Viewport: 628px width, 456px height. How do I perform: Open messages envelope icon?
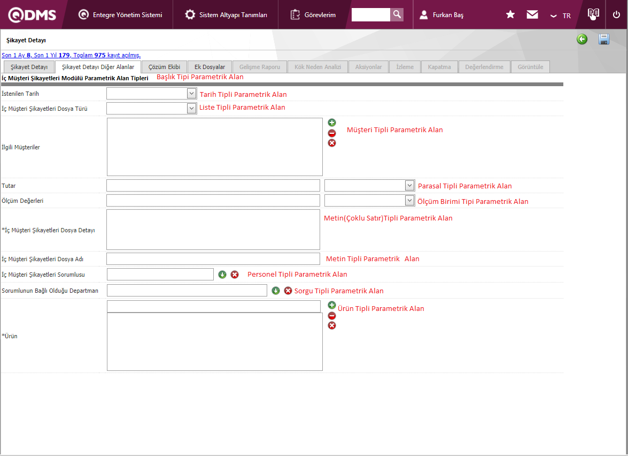click(x=532, y=15)
